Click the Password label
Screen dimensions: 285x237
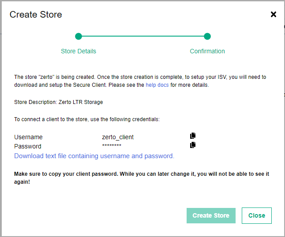pos(28,146)
